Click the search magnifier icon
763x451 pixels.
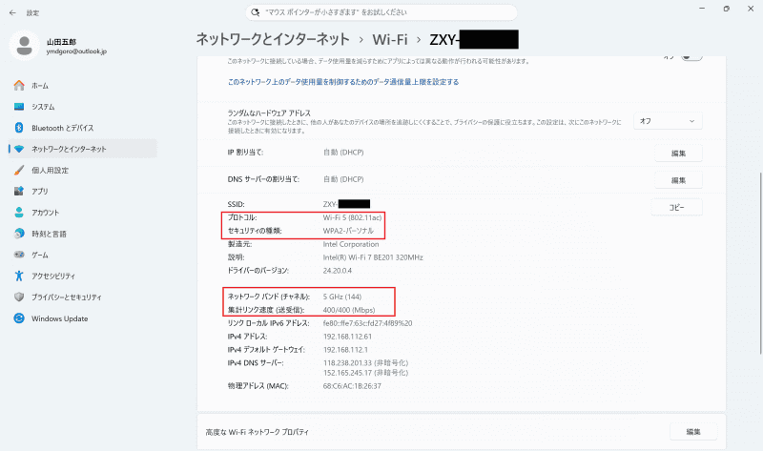coord(255,12)
